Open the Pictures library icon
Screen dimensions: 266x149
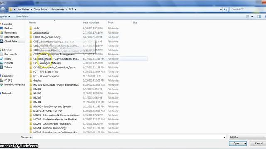2,63
